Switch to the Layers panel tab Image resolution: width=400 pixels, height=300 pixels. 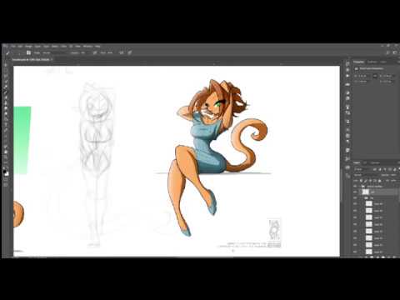(x=357, y=162)
